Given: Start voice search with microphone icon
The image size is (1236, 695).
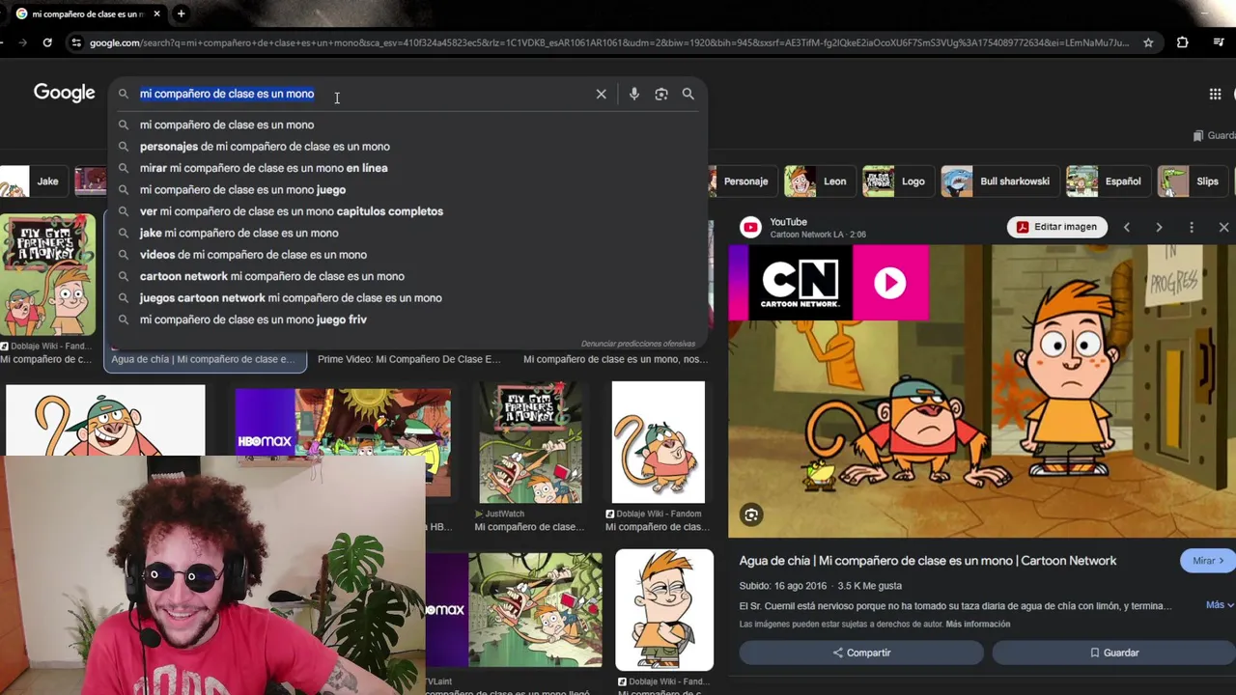Looking at the screenshot, I should pos(633,94).
